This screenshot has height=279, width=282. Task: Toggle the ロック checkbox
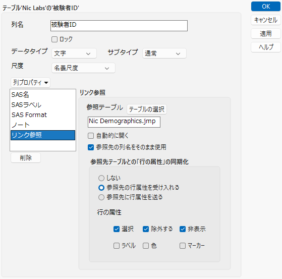[x=54, y=39]
